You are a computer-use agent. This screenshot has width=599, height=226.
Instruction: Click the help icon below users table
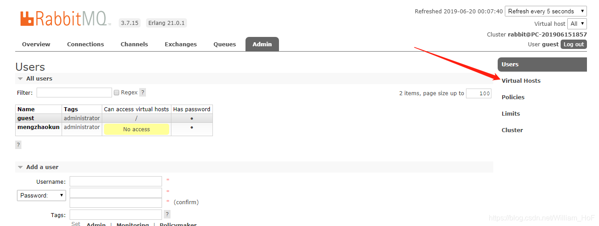[18, 145]
